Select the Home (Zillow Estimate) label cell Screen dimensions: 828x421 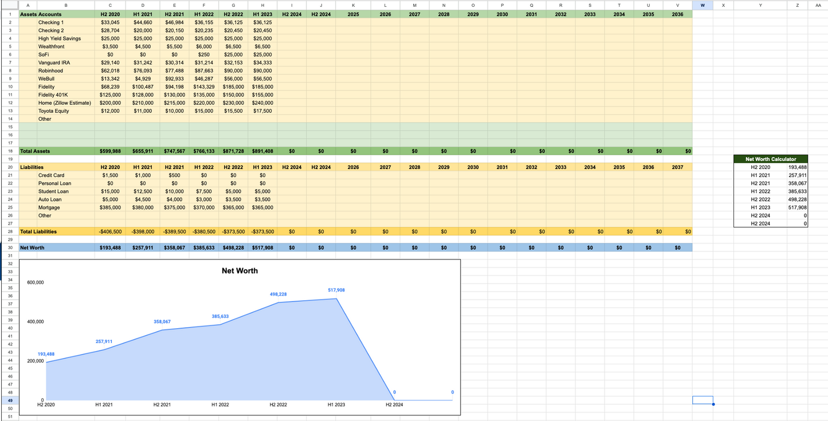[64, 103]
